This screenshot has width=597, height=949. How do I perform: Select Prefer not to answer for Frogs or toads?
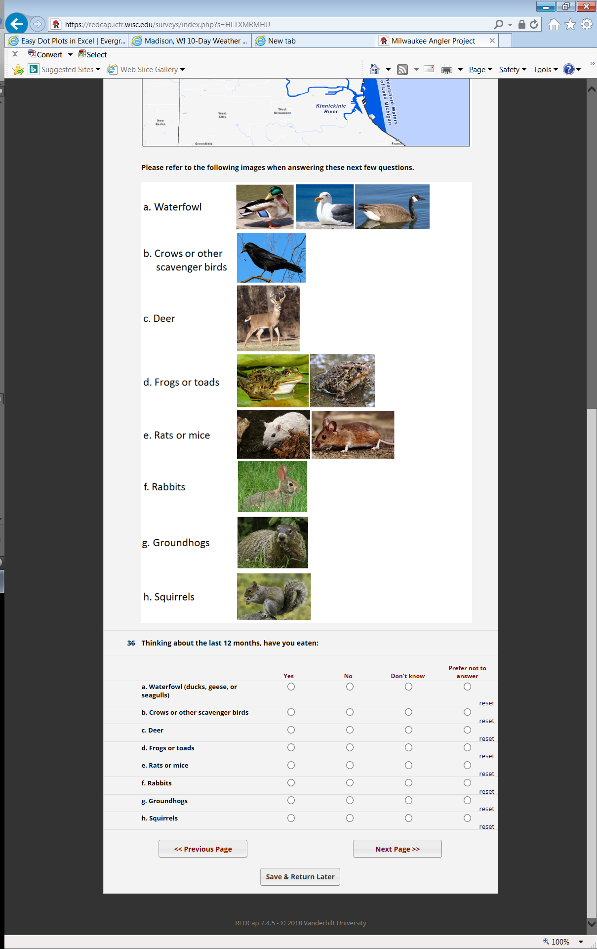point(467,747)
